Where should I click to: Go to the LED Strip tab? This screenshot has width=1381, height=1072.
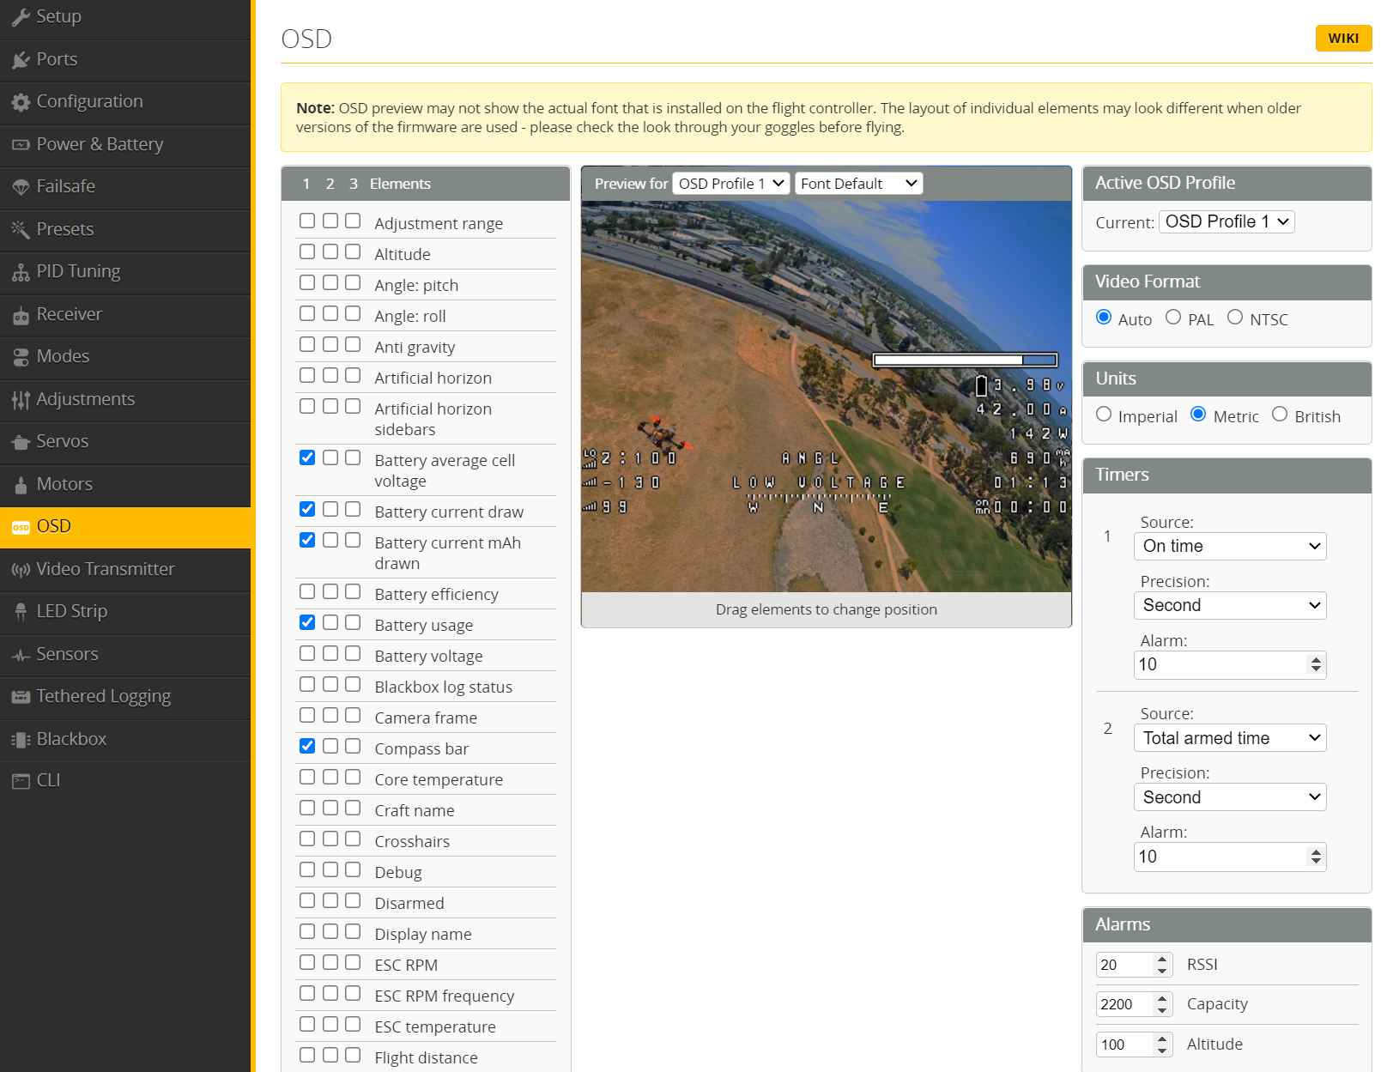72,612
